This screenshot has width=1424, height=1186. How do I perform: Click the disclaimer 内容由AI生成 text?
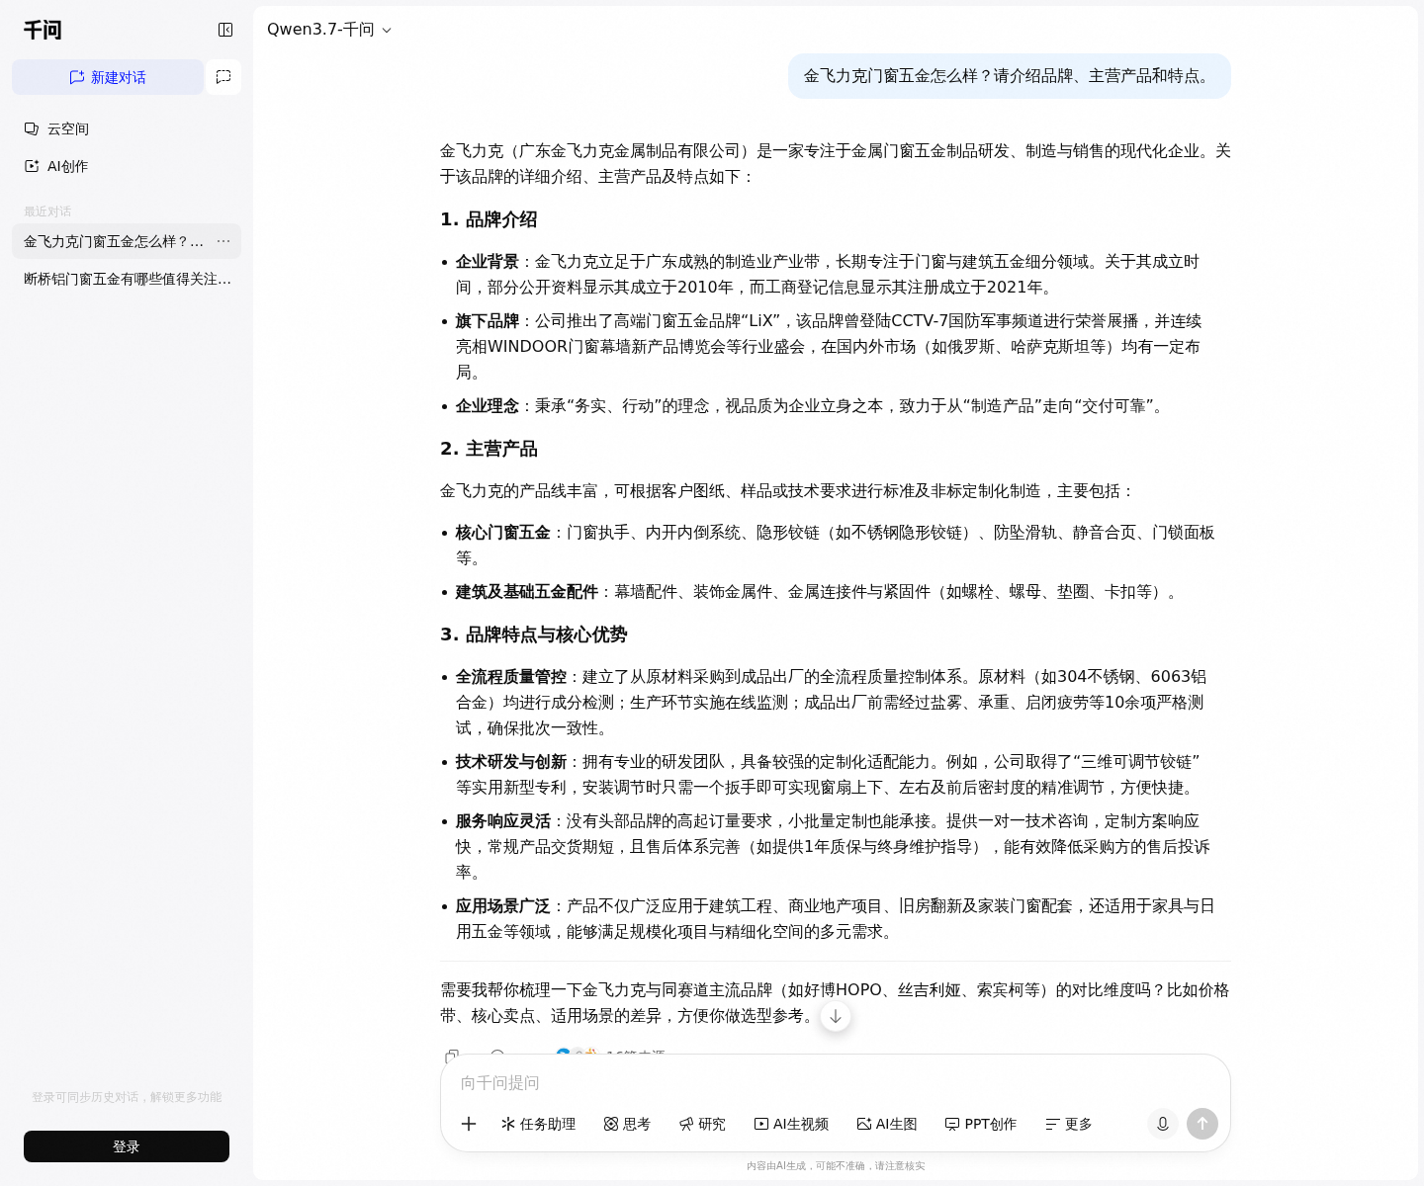click(x=836, y=1166)
